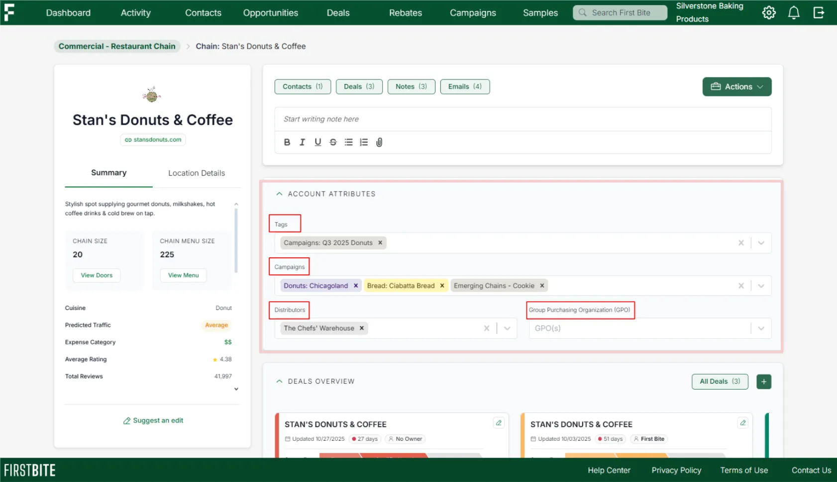Attach a file with paperclip icon

tap(379, 142)
